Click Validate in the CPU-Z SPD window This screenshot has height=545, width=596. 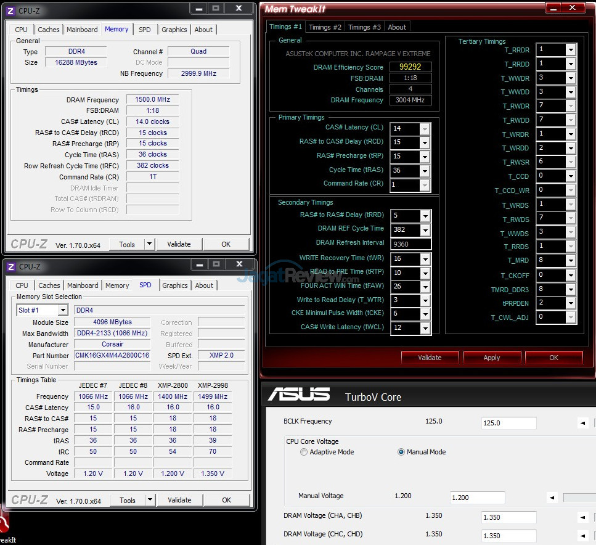pyautogui.click(x=179, y=500)
